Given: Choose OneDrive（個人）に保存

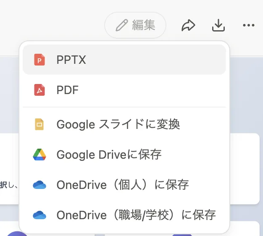Looking at the screenshot, I should [124, 185].
